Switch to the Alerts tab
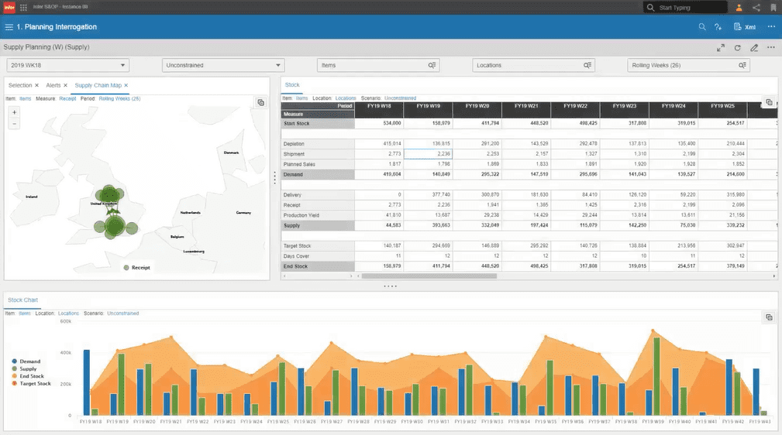The image size is (782, 435). coord(53,85)
